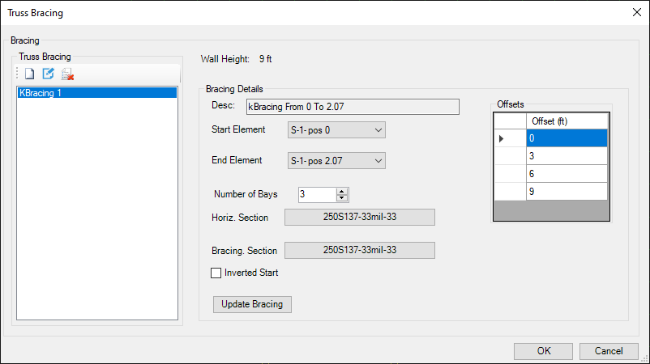Click the Offset (ft) column header
This screenshot has width=650, height=364.
(566, 121)
